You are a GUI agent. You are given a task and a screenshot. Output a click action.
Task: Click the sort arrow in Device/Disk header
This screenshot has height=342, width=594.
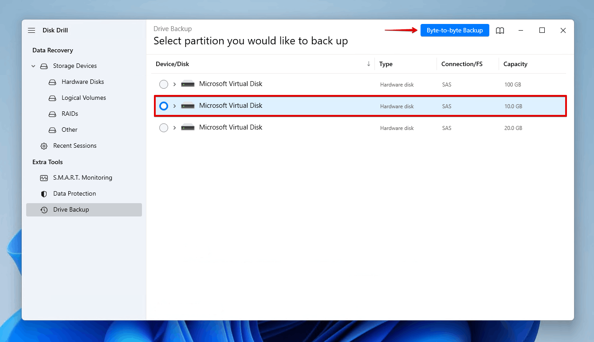(x=369, y=64)
